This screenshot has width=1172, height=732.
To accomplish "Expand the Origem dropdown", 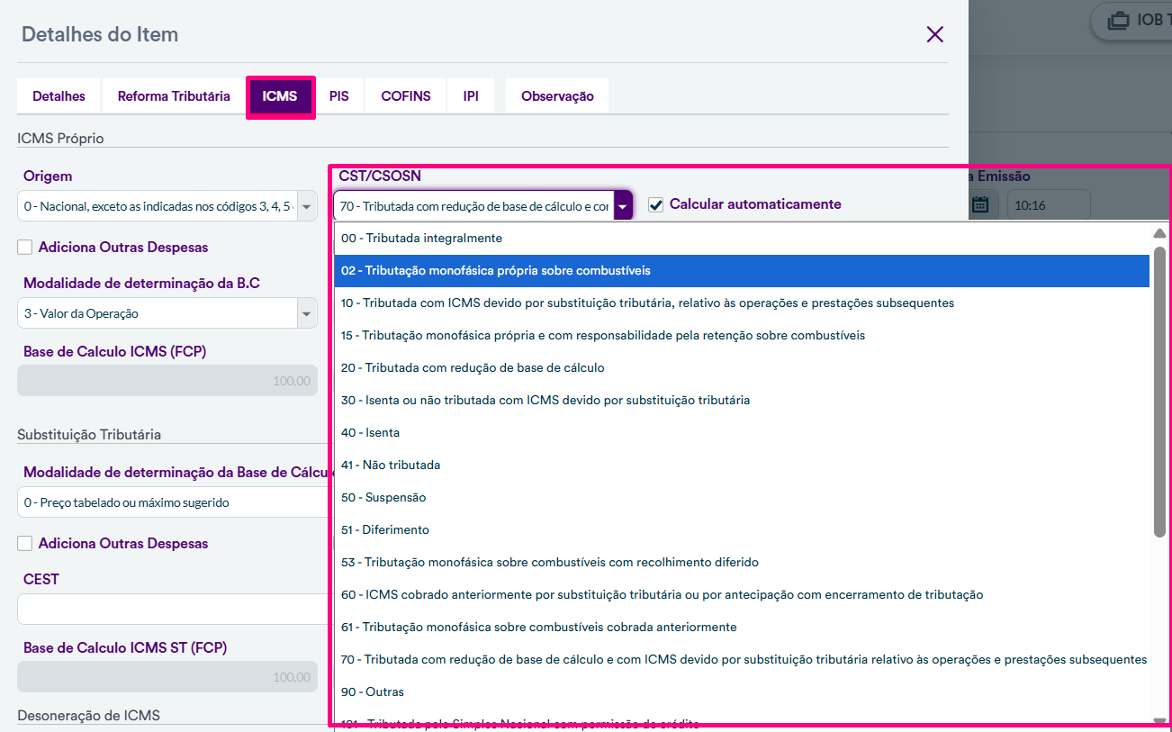I will tap(307, 207).
